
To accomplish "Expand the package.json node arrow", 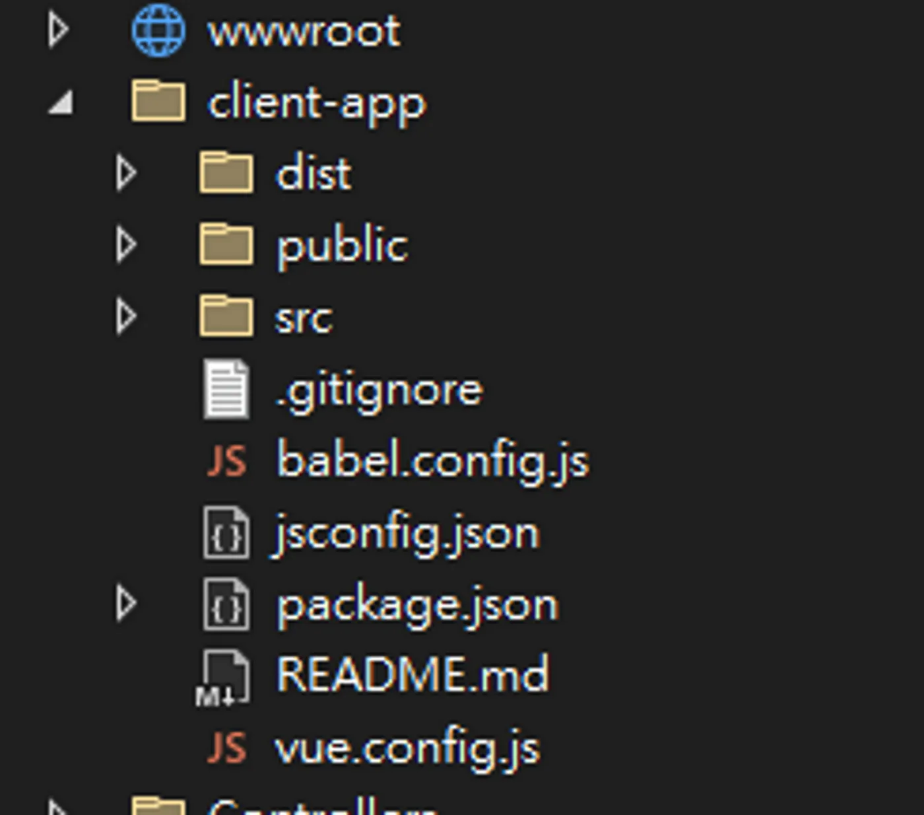I will [x=126, y=604].
